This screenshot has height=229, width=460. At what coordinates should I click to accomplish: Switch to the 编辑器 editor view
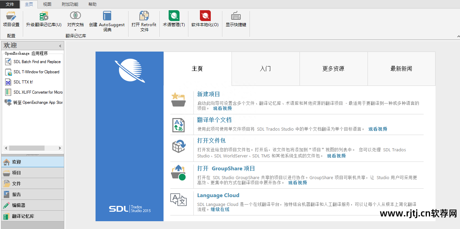pos(19,205)
